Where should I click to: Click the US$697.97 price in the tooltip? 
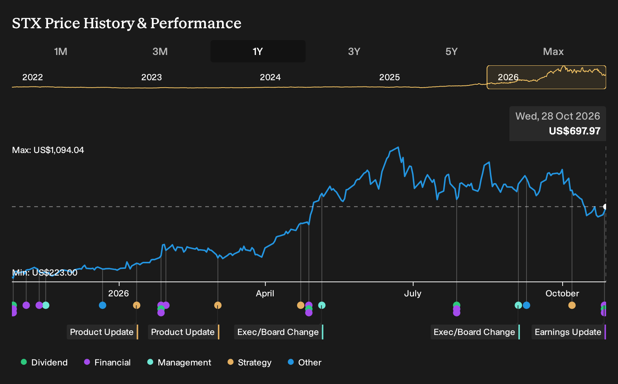tap(574, 131)
